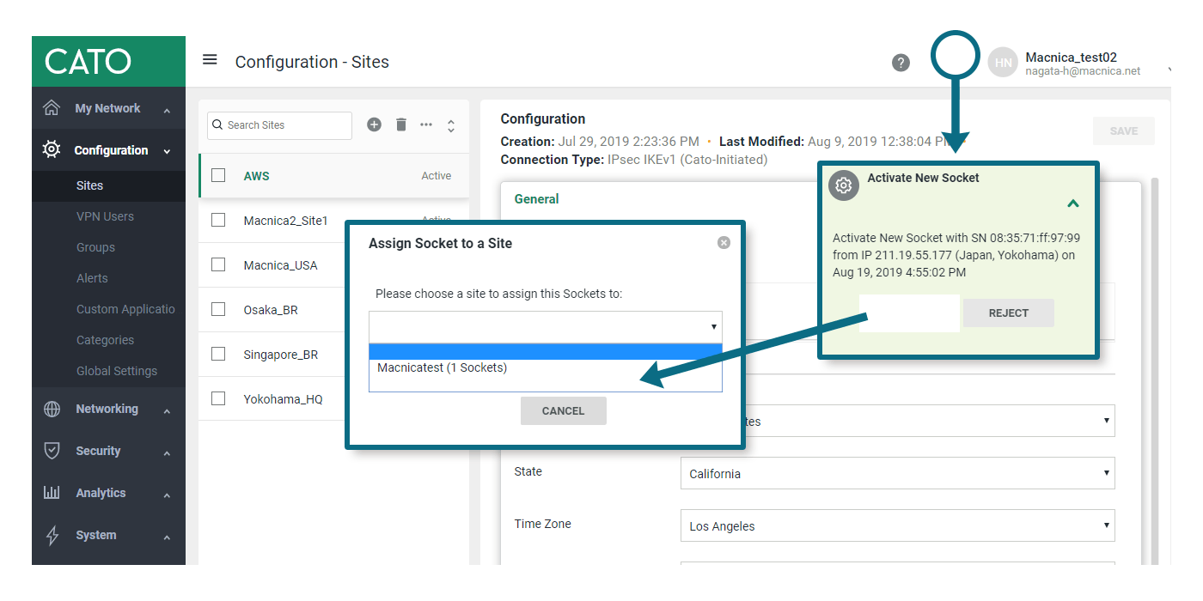Screen dimensions: 1203x601
Task: Click the Search Sites input field
Action: click(x=279, y=125)
